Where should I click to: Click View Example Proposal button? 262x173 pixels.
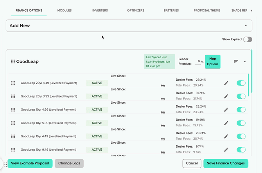30,163
